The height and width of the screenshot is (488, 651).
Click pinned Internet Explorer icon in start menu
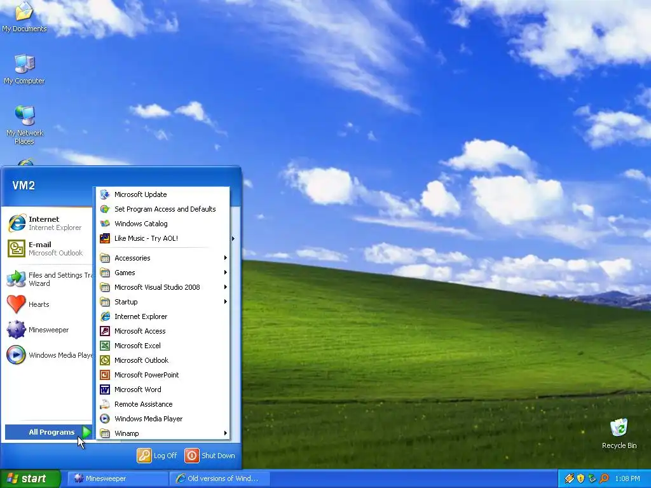[17, 223]
